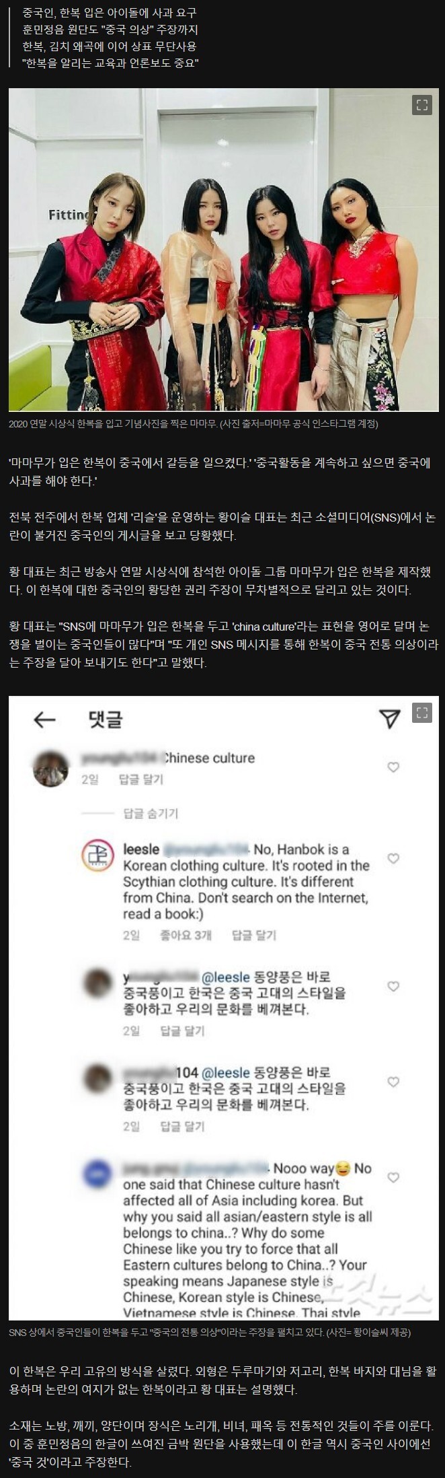Click 답글 달기 under second 동양풍 reply

point(182,1126)
